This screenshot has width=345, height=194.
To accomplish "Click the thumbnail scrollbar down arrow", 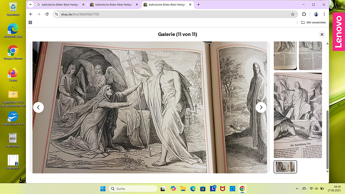I will coord(327,172).
